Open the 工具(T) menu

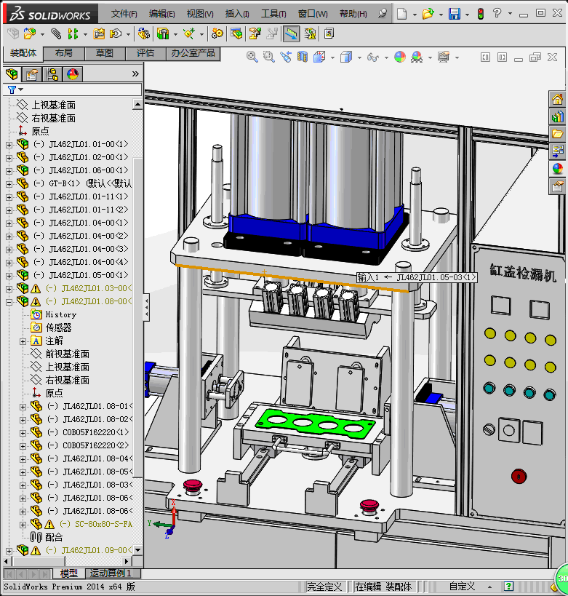273,14
